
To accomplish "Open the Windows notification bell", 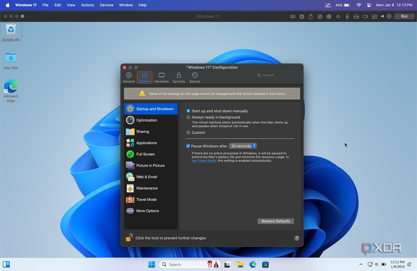I will (x=409, y=264).
